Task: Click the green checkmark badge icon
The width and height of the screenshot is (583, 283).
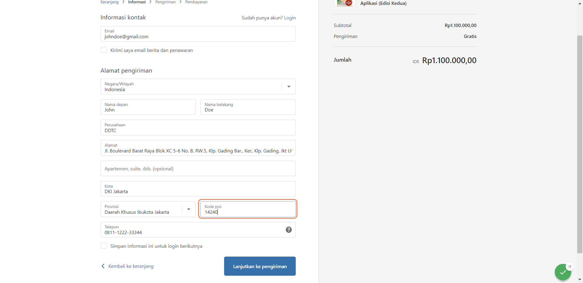Action: tap(563, 272)
